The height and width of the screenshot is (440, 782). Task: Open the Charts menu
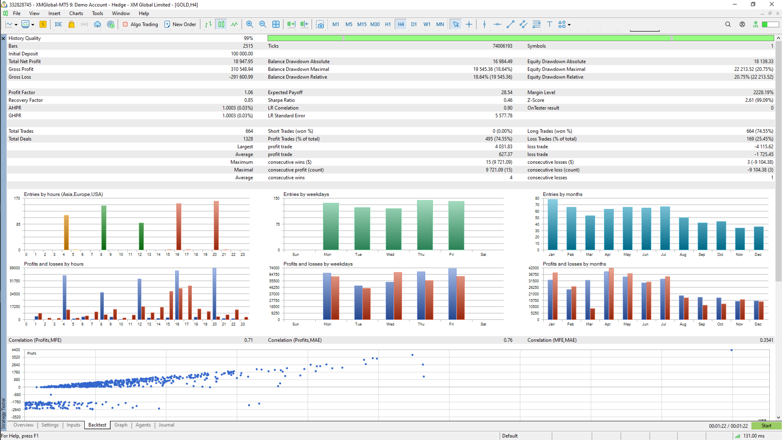pos(76,13)
